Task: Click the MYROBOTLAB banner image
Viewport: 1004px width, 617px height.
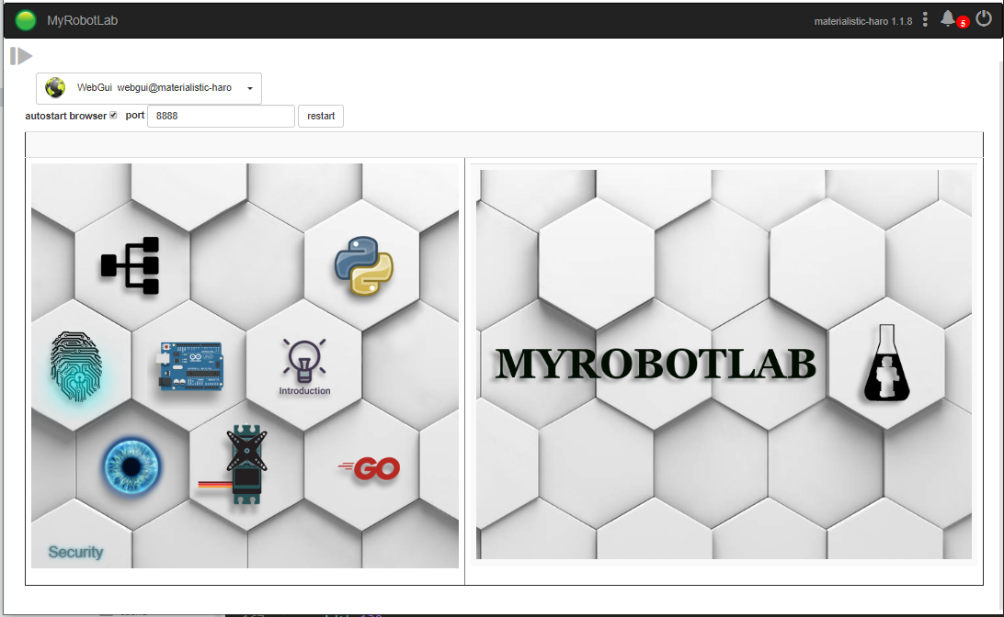Action: coord(656,364)
